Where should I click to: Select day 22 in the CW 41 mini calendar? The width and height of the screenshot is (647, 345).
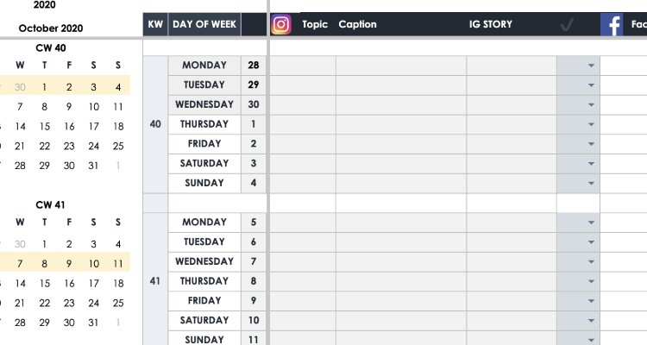pyautogui.click(x=45, y=303)
